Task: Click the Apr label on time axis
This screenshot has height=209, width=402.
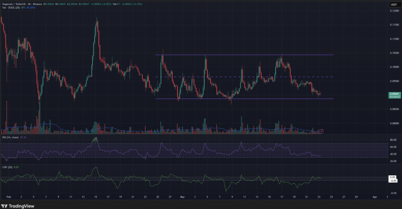Action: 374,196
